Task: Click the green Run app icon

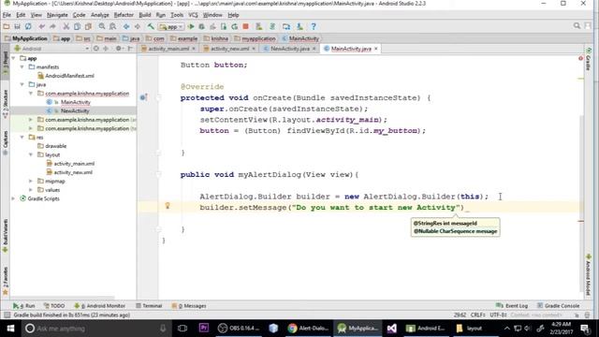Action: pos(191,26)
